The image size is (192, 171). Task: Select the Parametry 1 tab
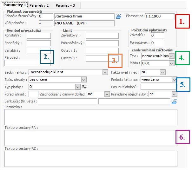coord(14,5)
